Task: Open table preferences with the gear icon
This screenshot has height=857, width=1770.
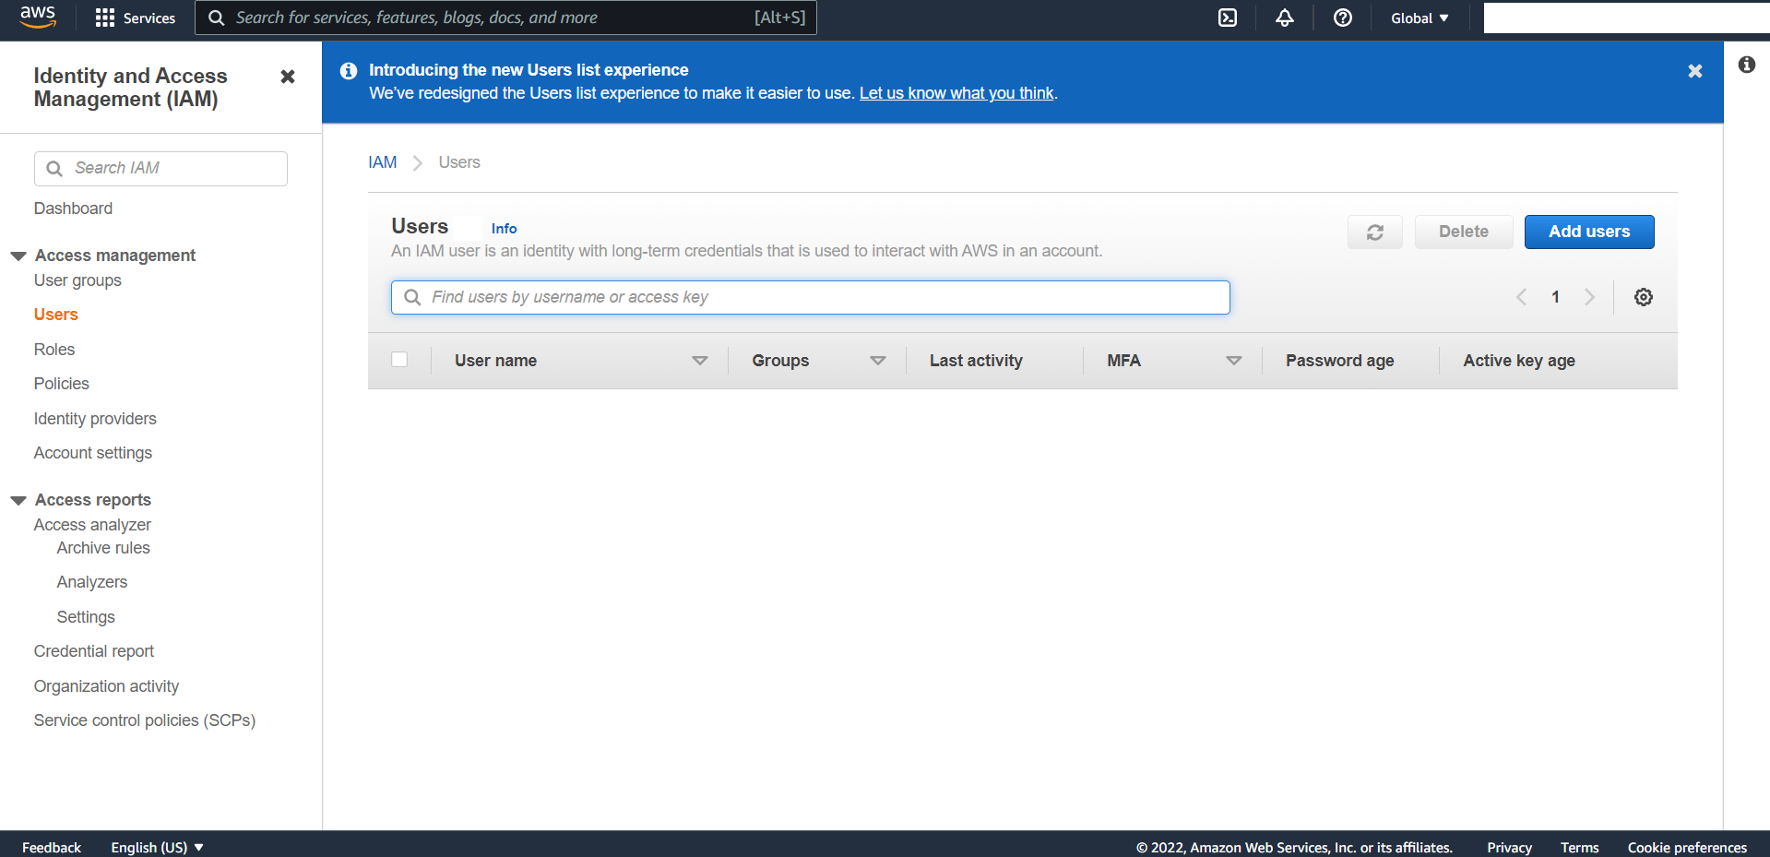Action: pyautogui.click(x=1643, y=297)
